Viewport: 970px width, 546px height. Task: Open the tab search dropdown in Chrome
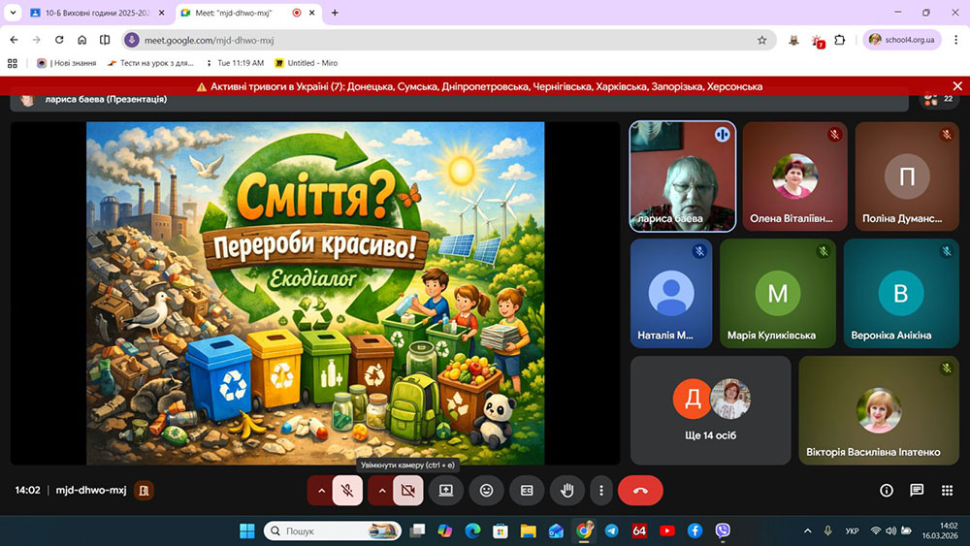[14, 13]
